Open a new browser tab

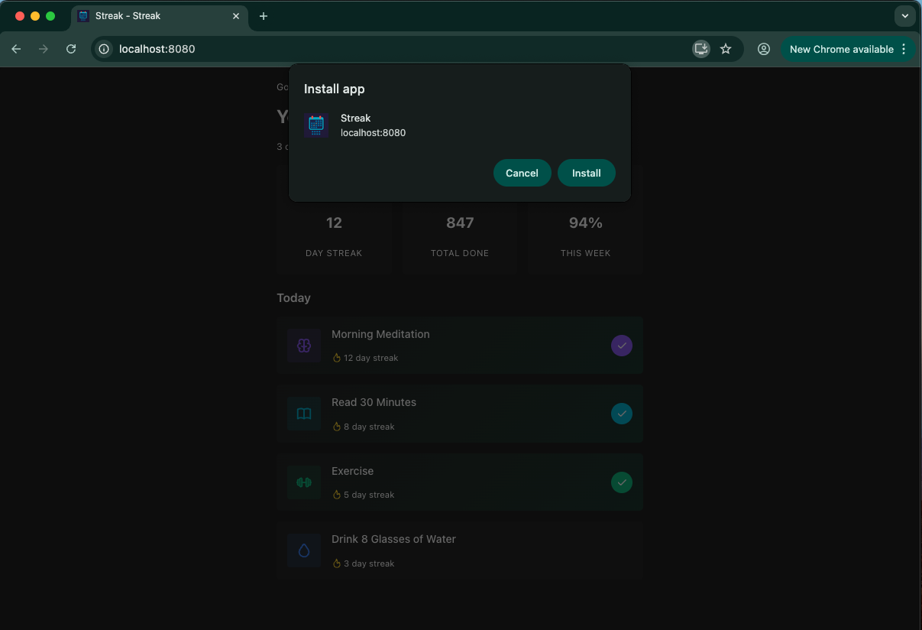pyautogui.click(x=264, y=15)
